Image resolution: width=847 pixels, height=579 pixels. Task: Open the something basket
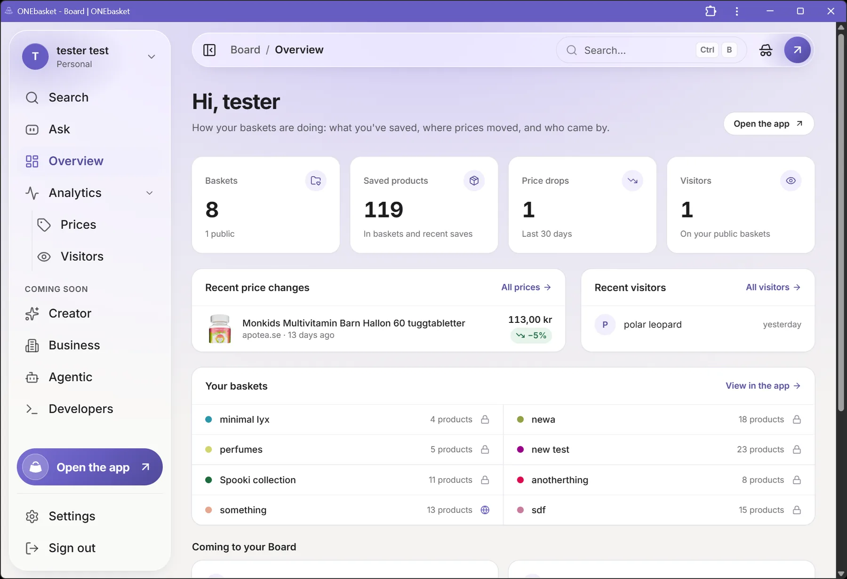pyautogui.click(x=347, y=510)
